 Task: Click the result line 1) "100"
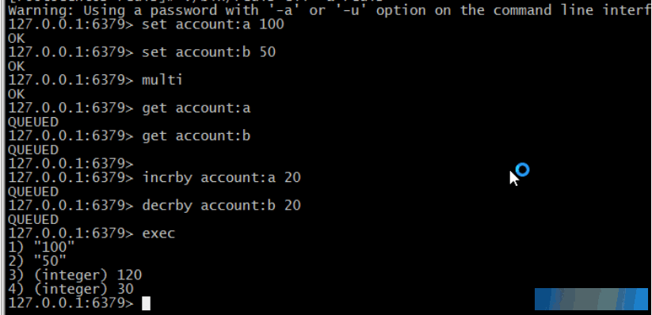(x=41, y=247)
